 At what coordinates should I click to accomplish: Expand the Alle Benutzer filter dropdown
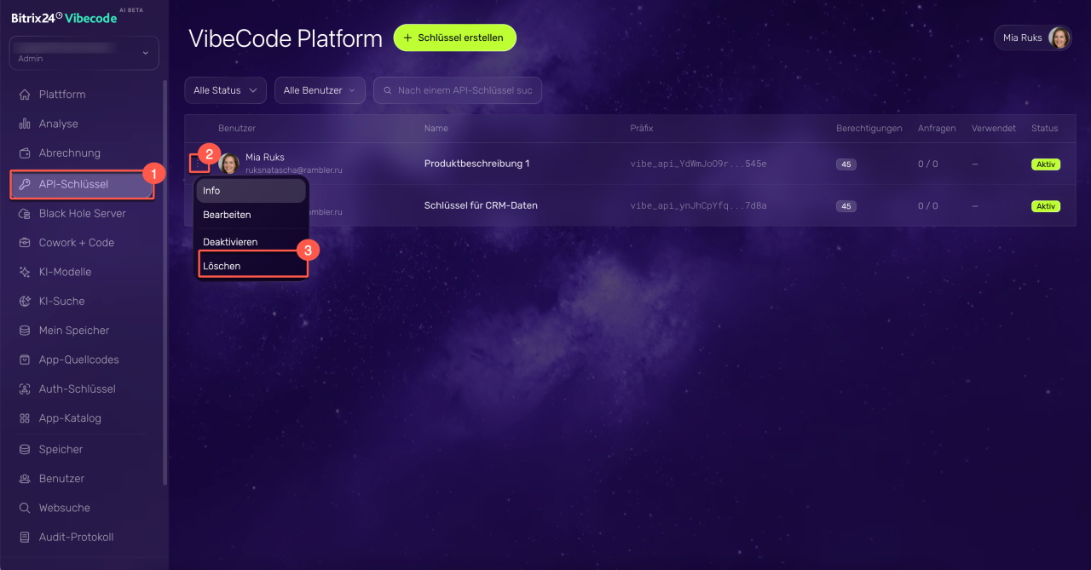pyautogui.click(x=320, y=90)
